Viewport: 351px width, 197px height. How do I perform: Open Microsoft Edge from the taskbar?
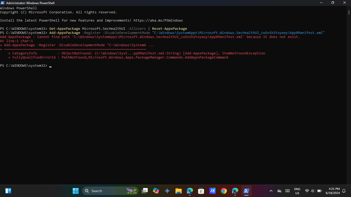190,191
